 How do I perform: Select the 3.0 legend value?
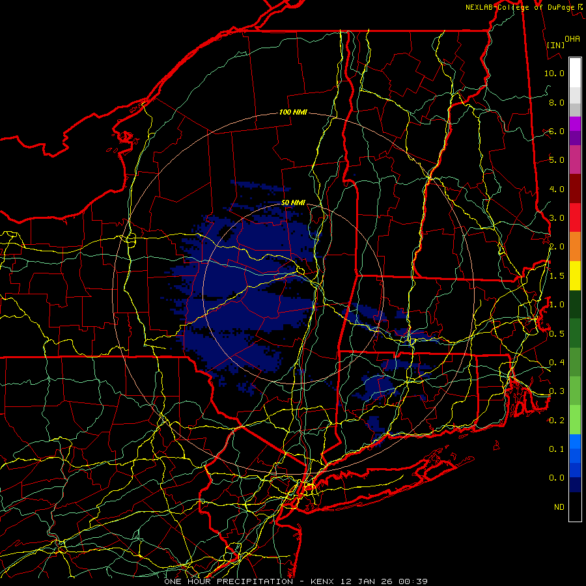[557, 218]
